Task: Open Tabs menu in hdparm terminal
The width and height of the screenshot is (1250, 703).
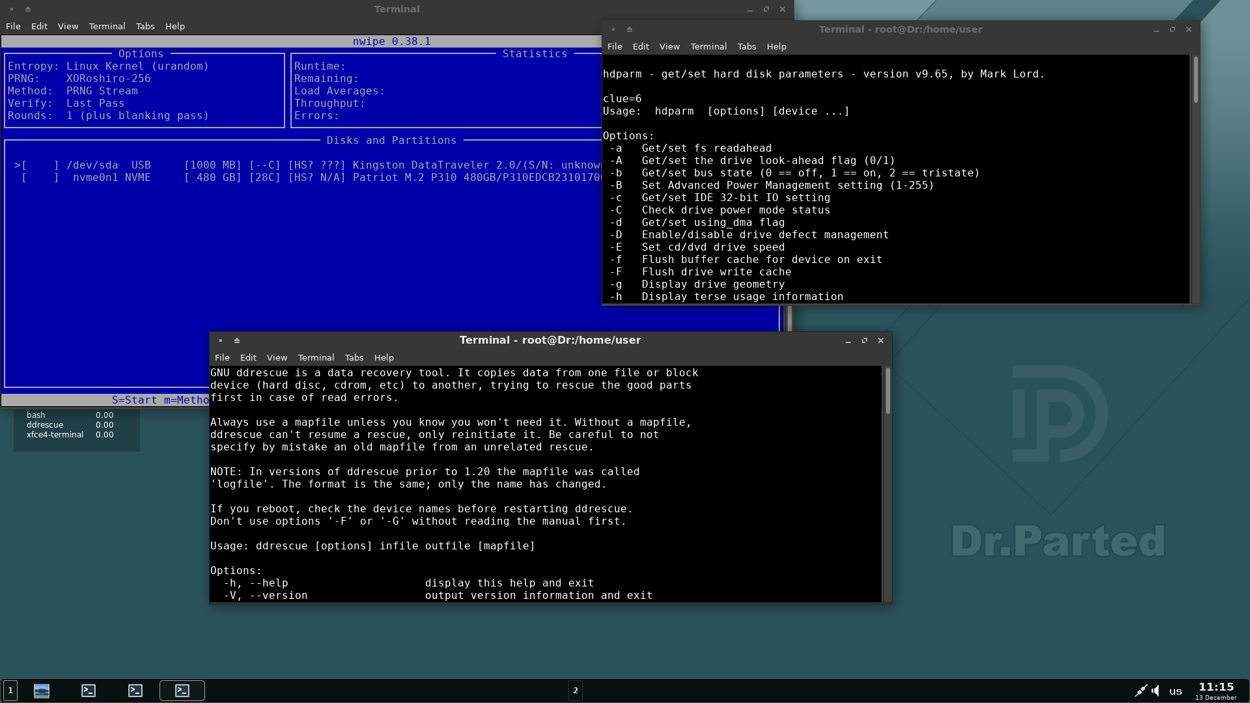Action: [747, 47]
